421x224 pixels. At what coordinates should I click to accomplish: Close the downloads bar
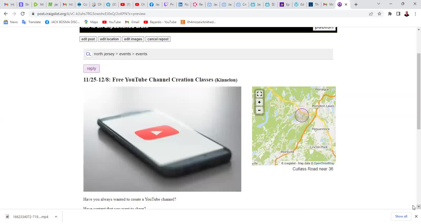pos(416,216)
